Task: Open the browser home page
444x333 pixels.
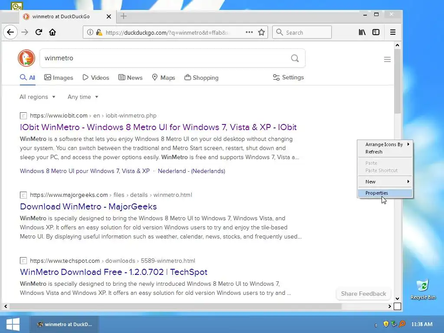Action: coord(52,32)
